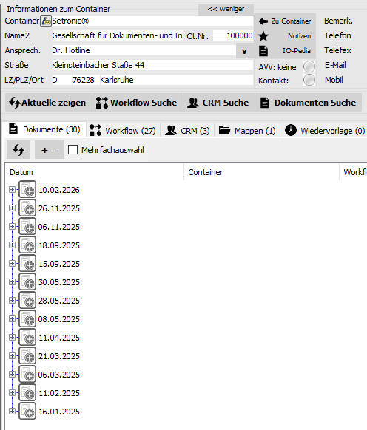Select the date text 10.02.2026
The height and width of the screenshot is (430, 367).
[59, 190]
